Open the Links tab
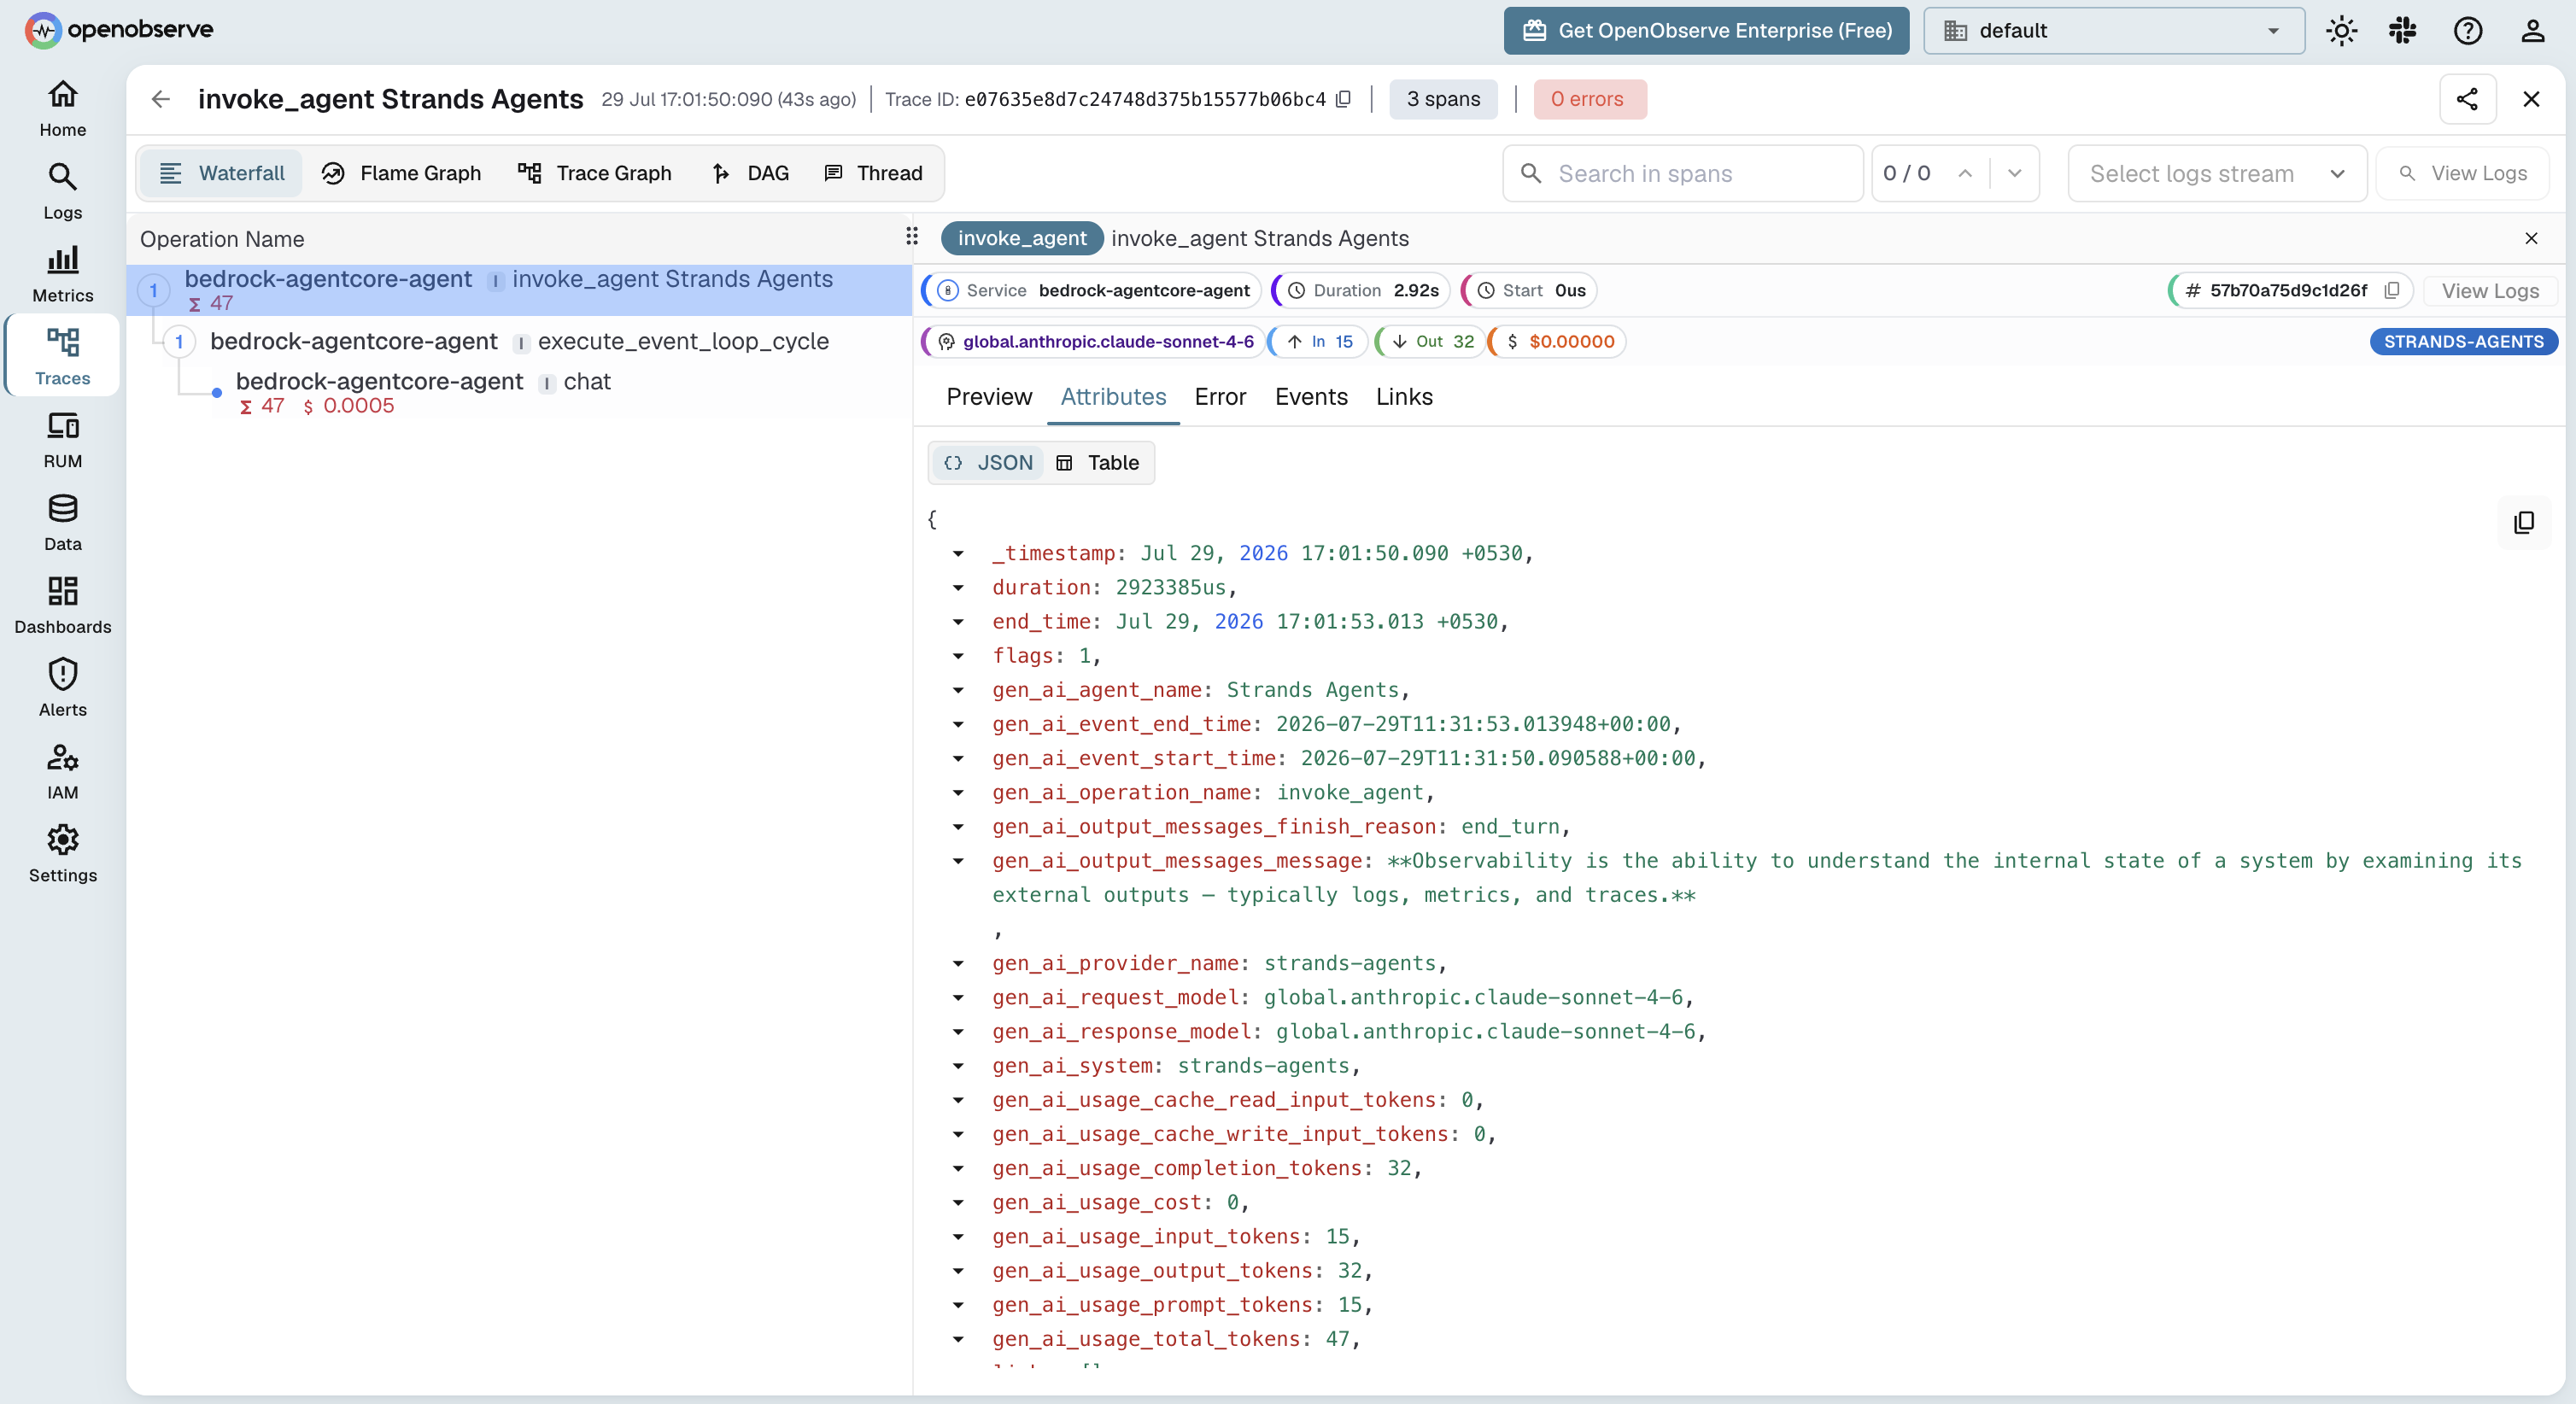This screenshot has width=2576, height=1404. point(1404,397)
